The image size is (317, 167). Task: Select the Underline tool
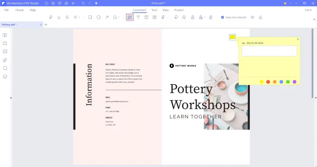(x=59, y=17)
